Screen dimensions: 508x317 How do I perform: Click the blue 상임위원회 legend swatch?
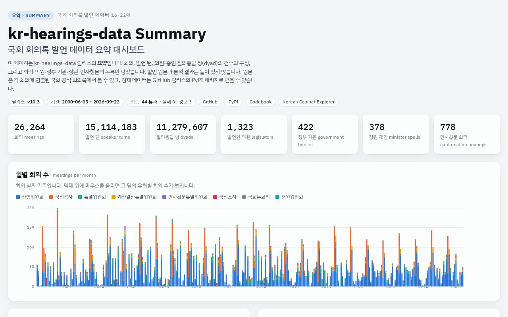[x=18, y=197]
